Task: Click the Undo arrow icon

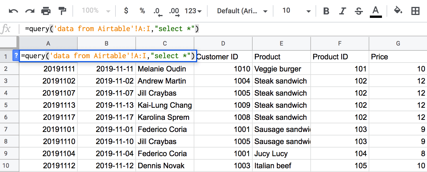Action: tap(13, 11)
